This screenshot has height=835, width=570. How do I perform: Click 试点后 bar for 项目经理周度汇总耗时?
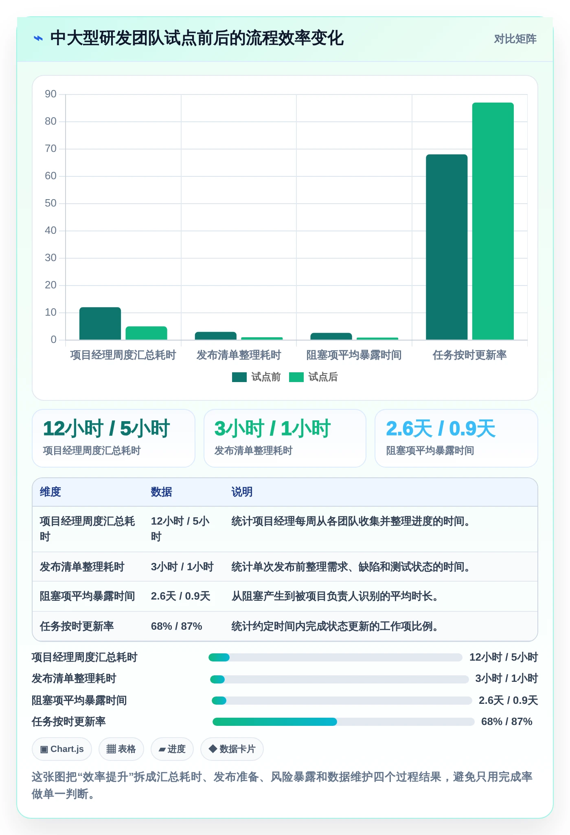[x=146, y=333]
